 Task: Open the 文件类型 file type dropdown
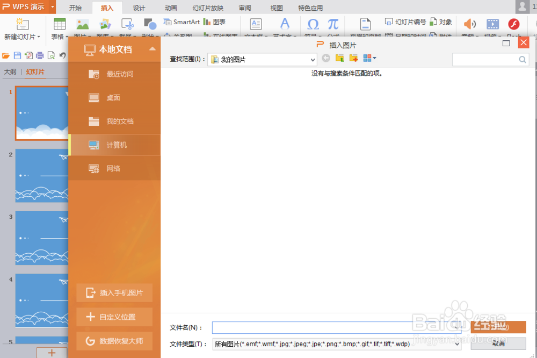coord(457,344)
